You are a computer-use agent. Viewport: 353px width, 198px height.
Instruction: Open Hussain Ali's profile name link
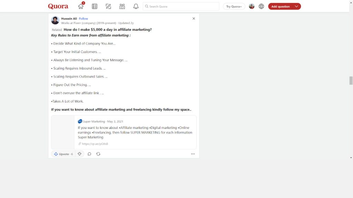coord(69,19)
